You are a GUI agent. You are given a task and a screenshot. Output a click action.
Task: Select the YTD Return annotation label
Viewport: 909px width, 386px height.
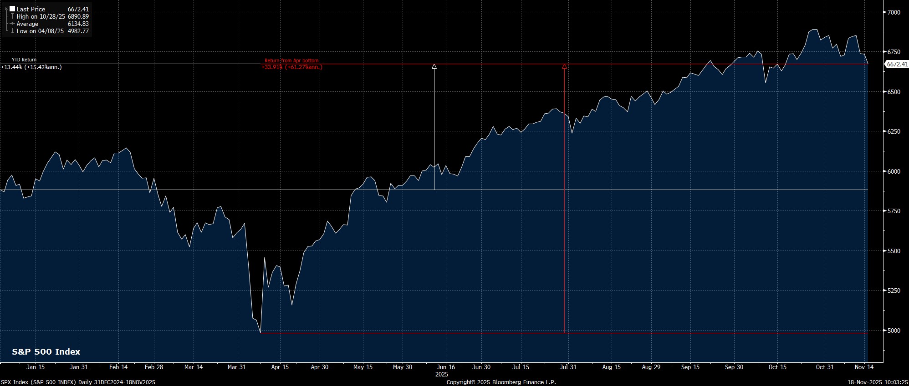(x=24, y=60)
